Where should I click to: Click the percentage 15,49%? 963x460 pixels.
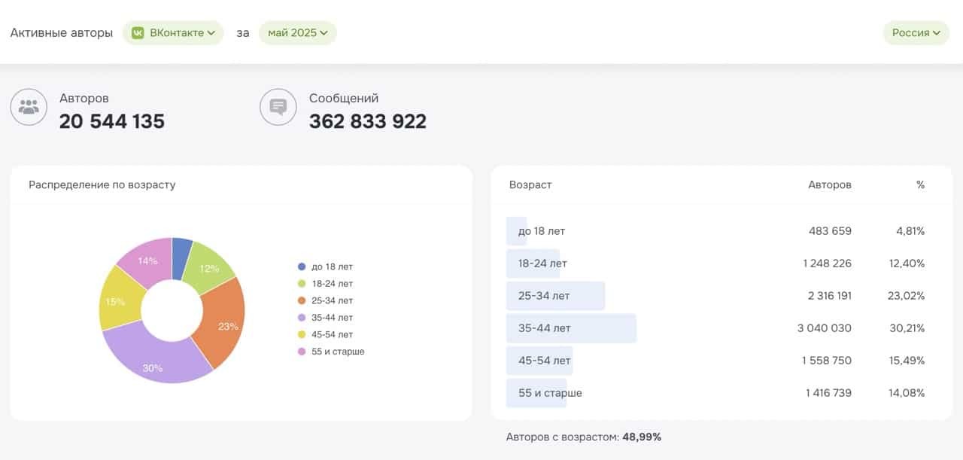(x=907, y=361)
